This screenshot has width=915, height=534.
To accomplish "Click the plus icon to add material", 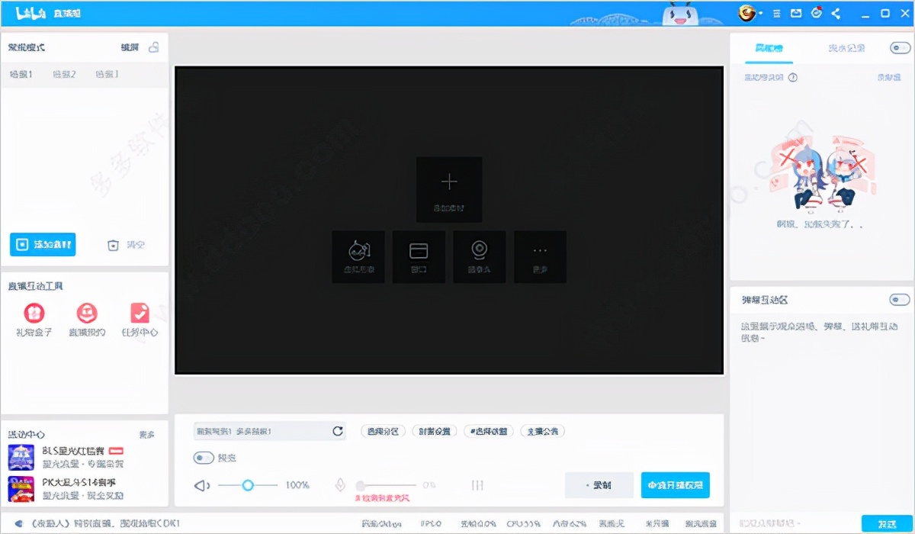I will [449, 182].
